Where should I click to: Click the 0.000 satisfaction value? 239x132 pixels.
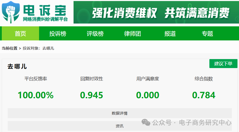click(x=148, y=95)
